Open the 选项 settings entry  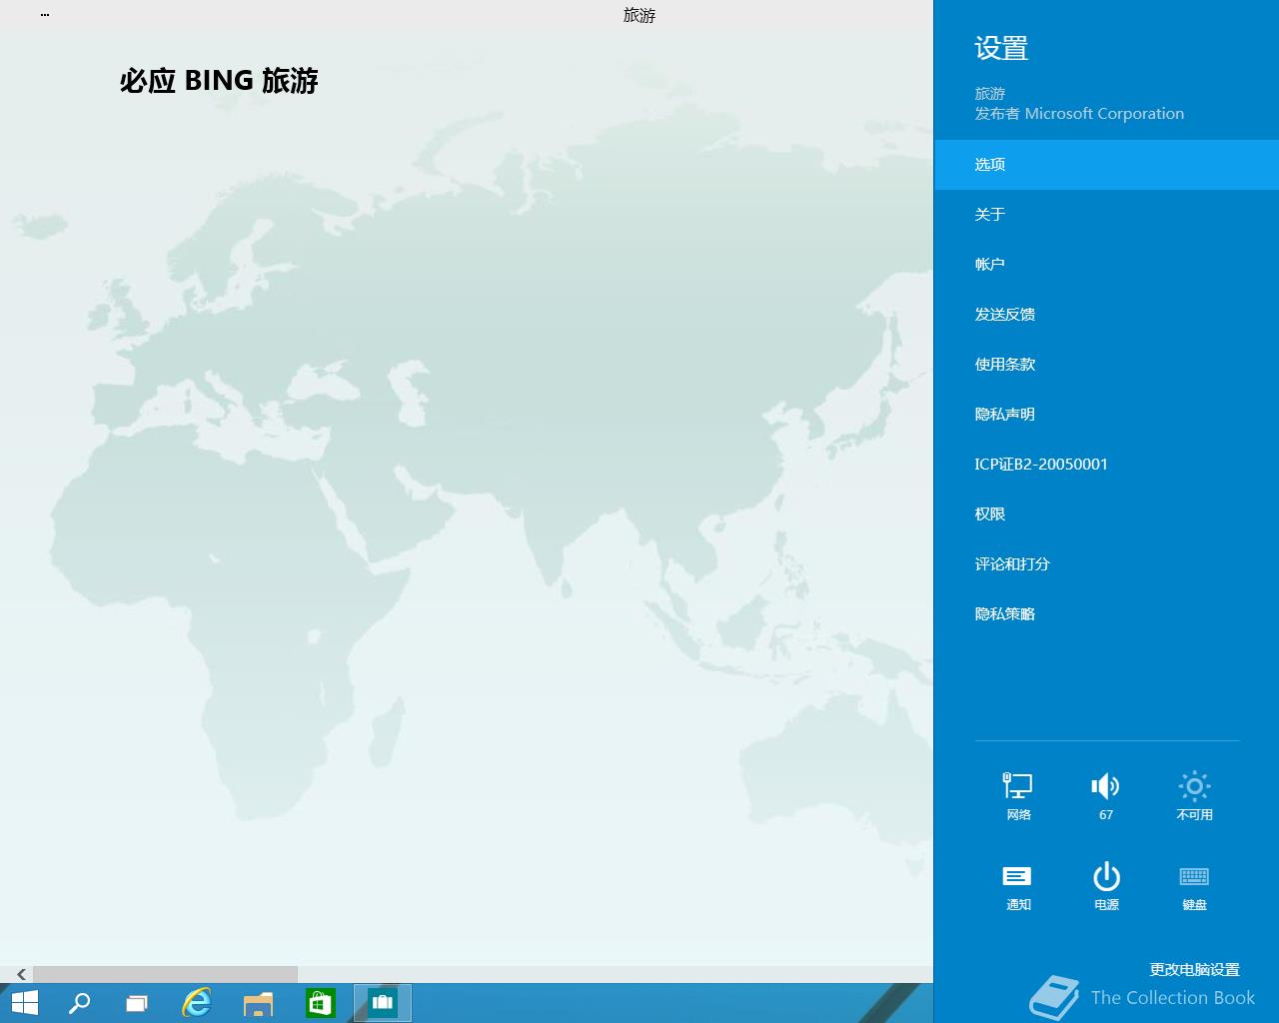click(1106, 165)
